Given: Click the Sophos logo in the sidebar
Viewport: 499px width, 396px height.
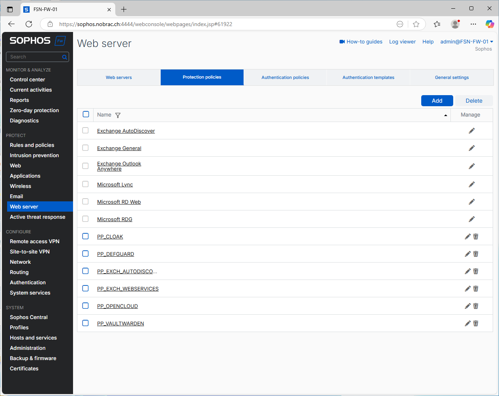Looking at the screenshot, I should [38, 41].
